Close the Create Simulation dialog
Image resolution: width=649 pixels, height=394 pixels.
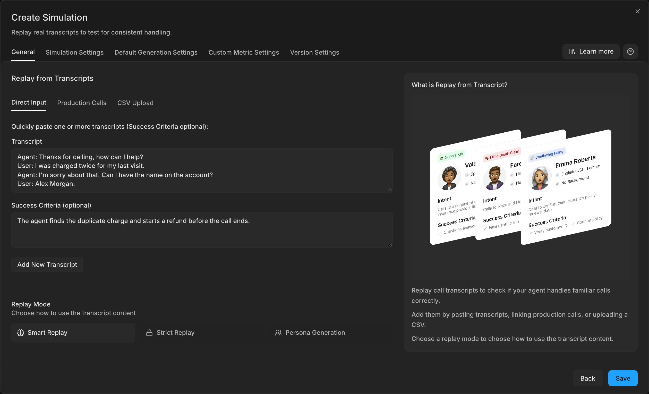pos(637,11)
